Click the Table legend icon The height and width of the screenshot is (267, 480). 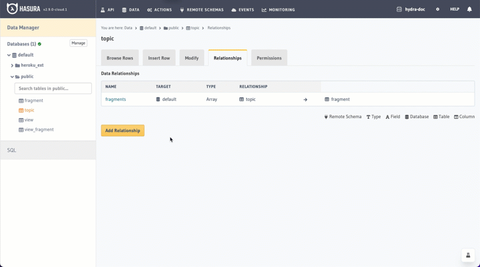(x=435, y=117)
